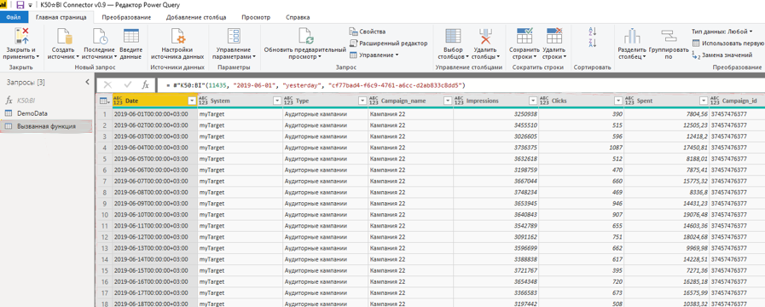Sort ascending A-Z icon

[593, 32]
